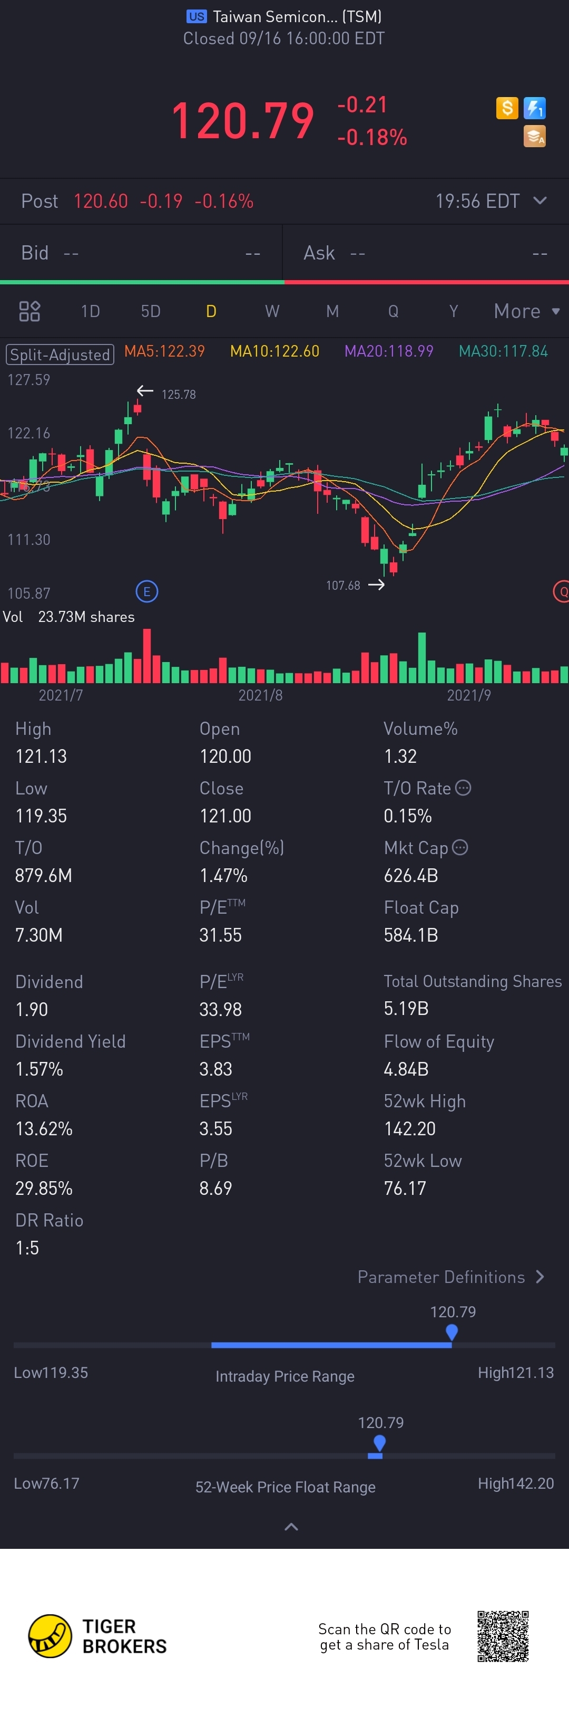Image resolution: width=569 pixels, height=1724 pixels.
Task: Open the Mkt Cap info icon
Action: tap(460, 847)
